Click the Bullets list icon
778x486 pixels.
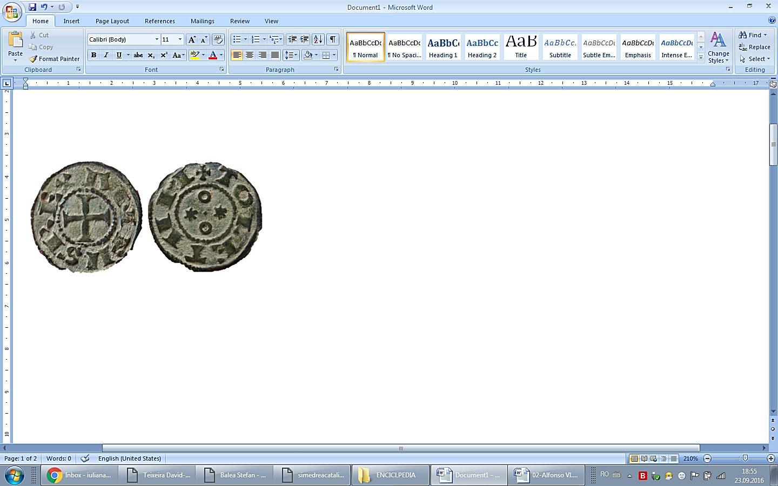(x=236, y=39)
